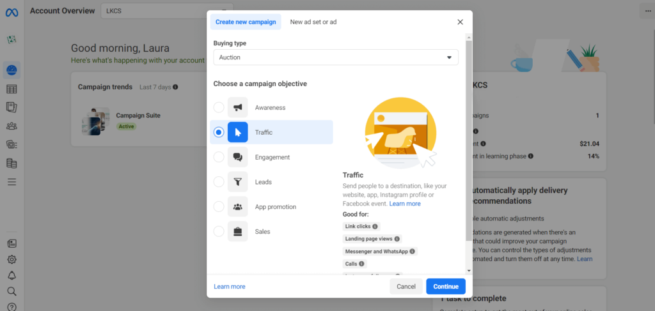Open Notifications bell in left sidebar
The height and width of the screenshot is (311, 655).
[12, 275]
